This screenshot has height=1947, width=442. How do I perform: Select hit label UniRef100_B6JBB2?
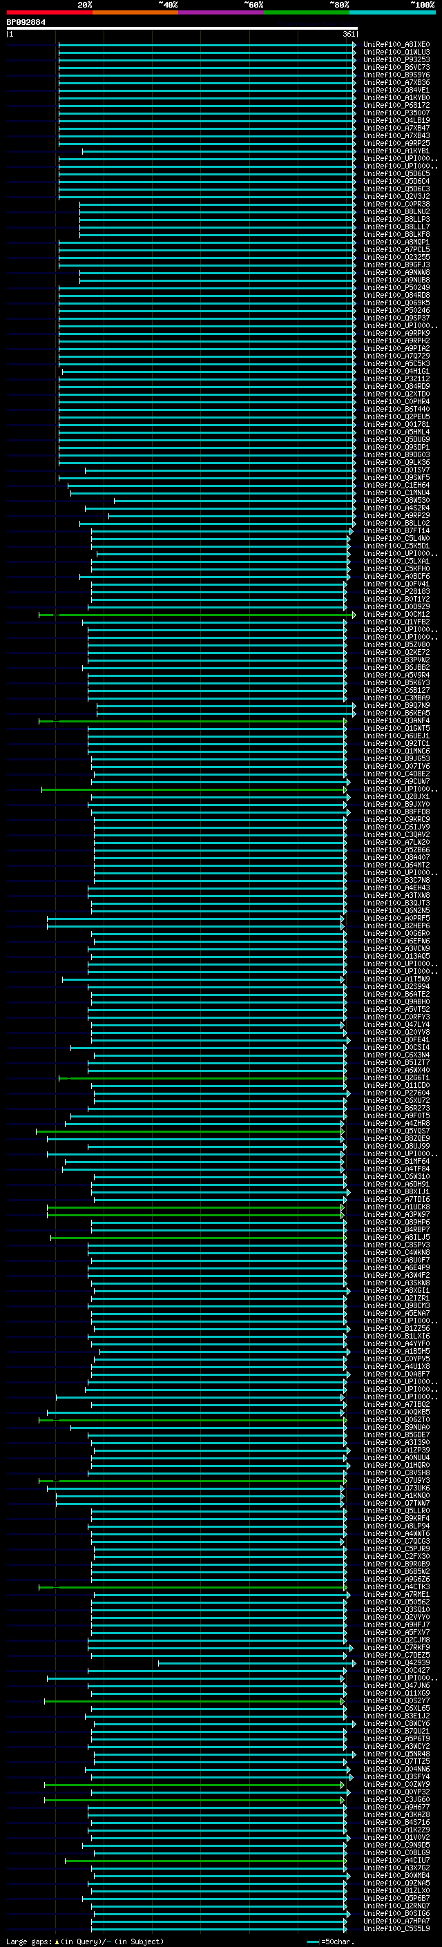[396, 667]
